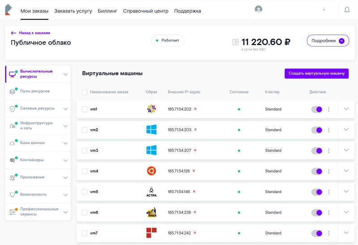The width and height of the screenshot is (358, 245).
Task: Open the Заказать услугу tab
Action: coord(73,11)
